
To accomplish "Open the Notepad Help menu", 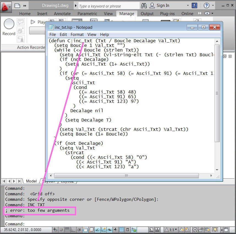I will tap(105, 35).
